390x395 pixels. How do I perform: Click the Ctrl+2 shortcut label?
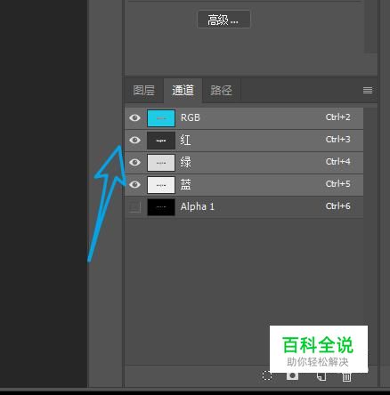(x=337, y=117)
